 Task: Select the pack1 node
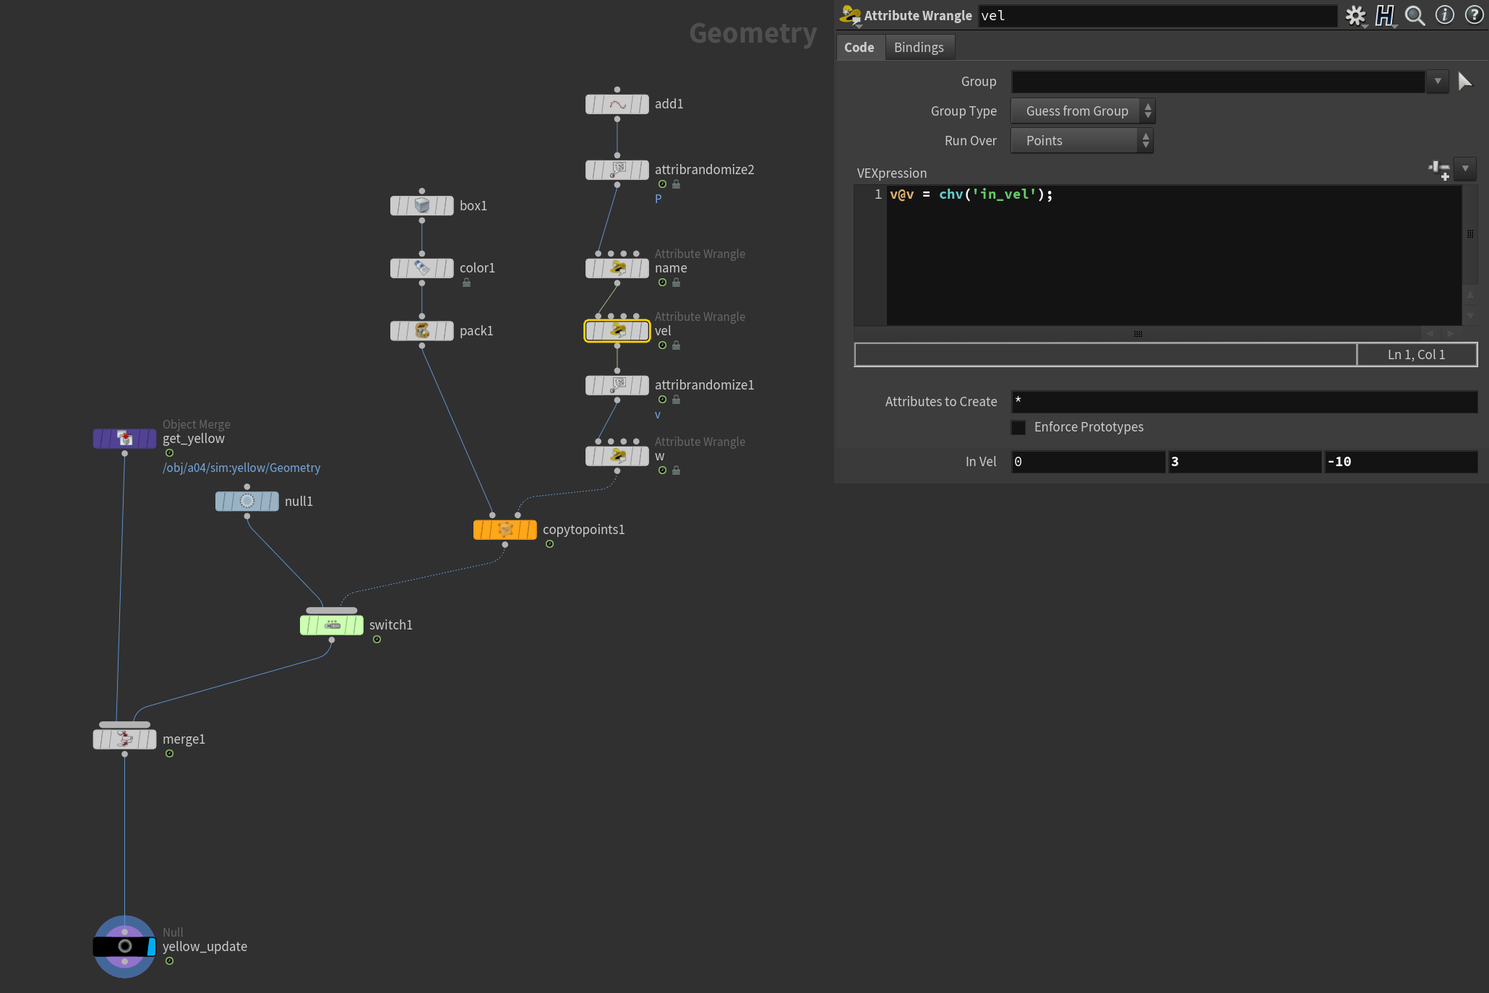[x=422, y=331]
